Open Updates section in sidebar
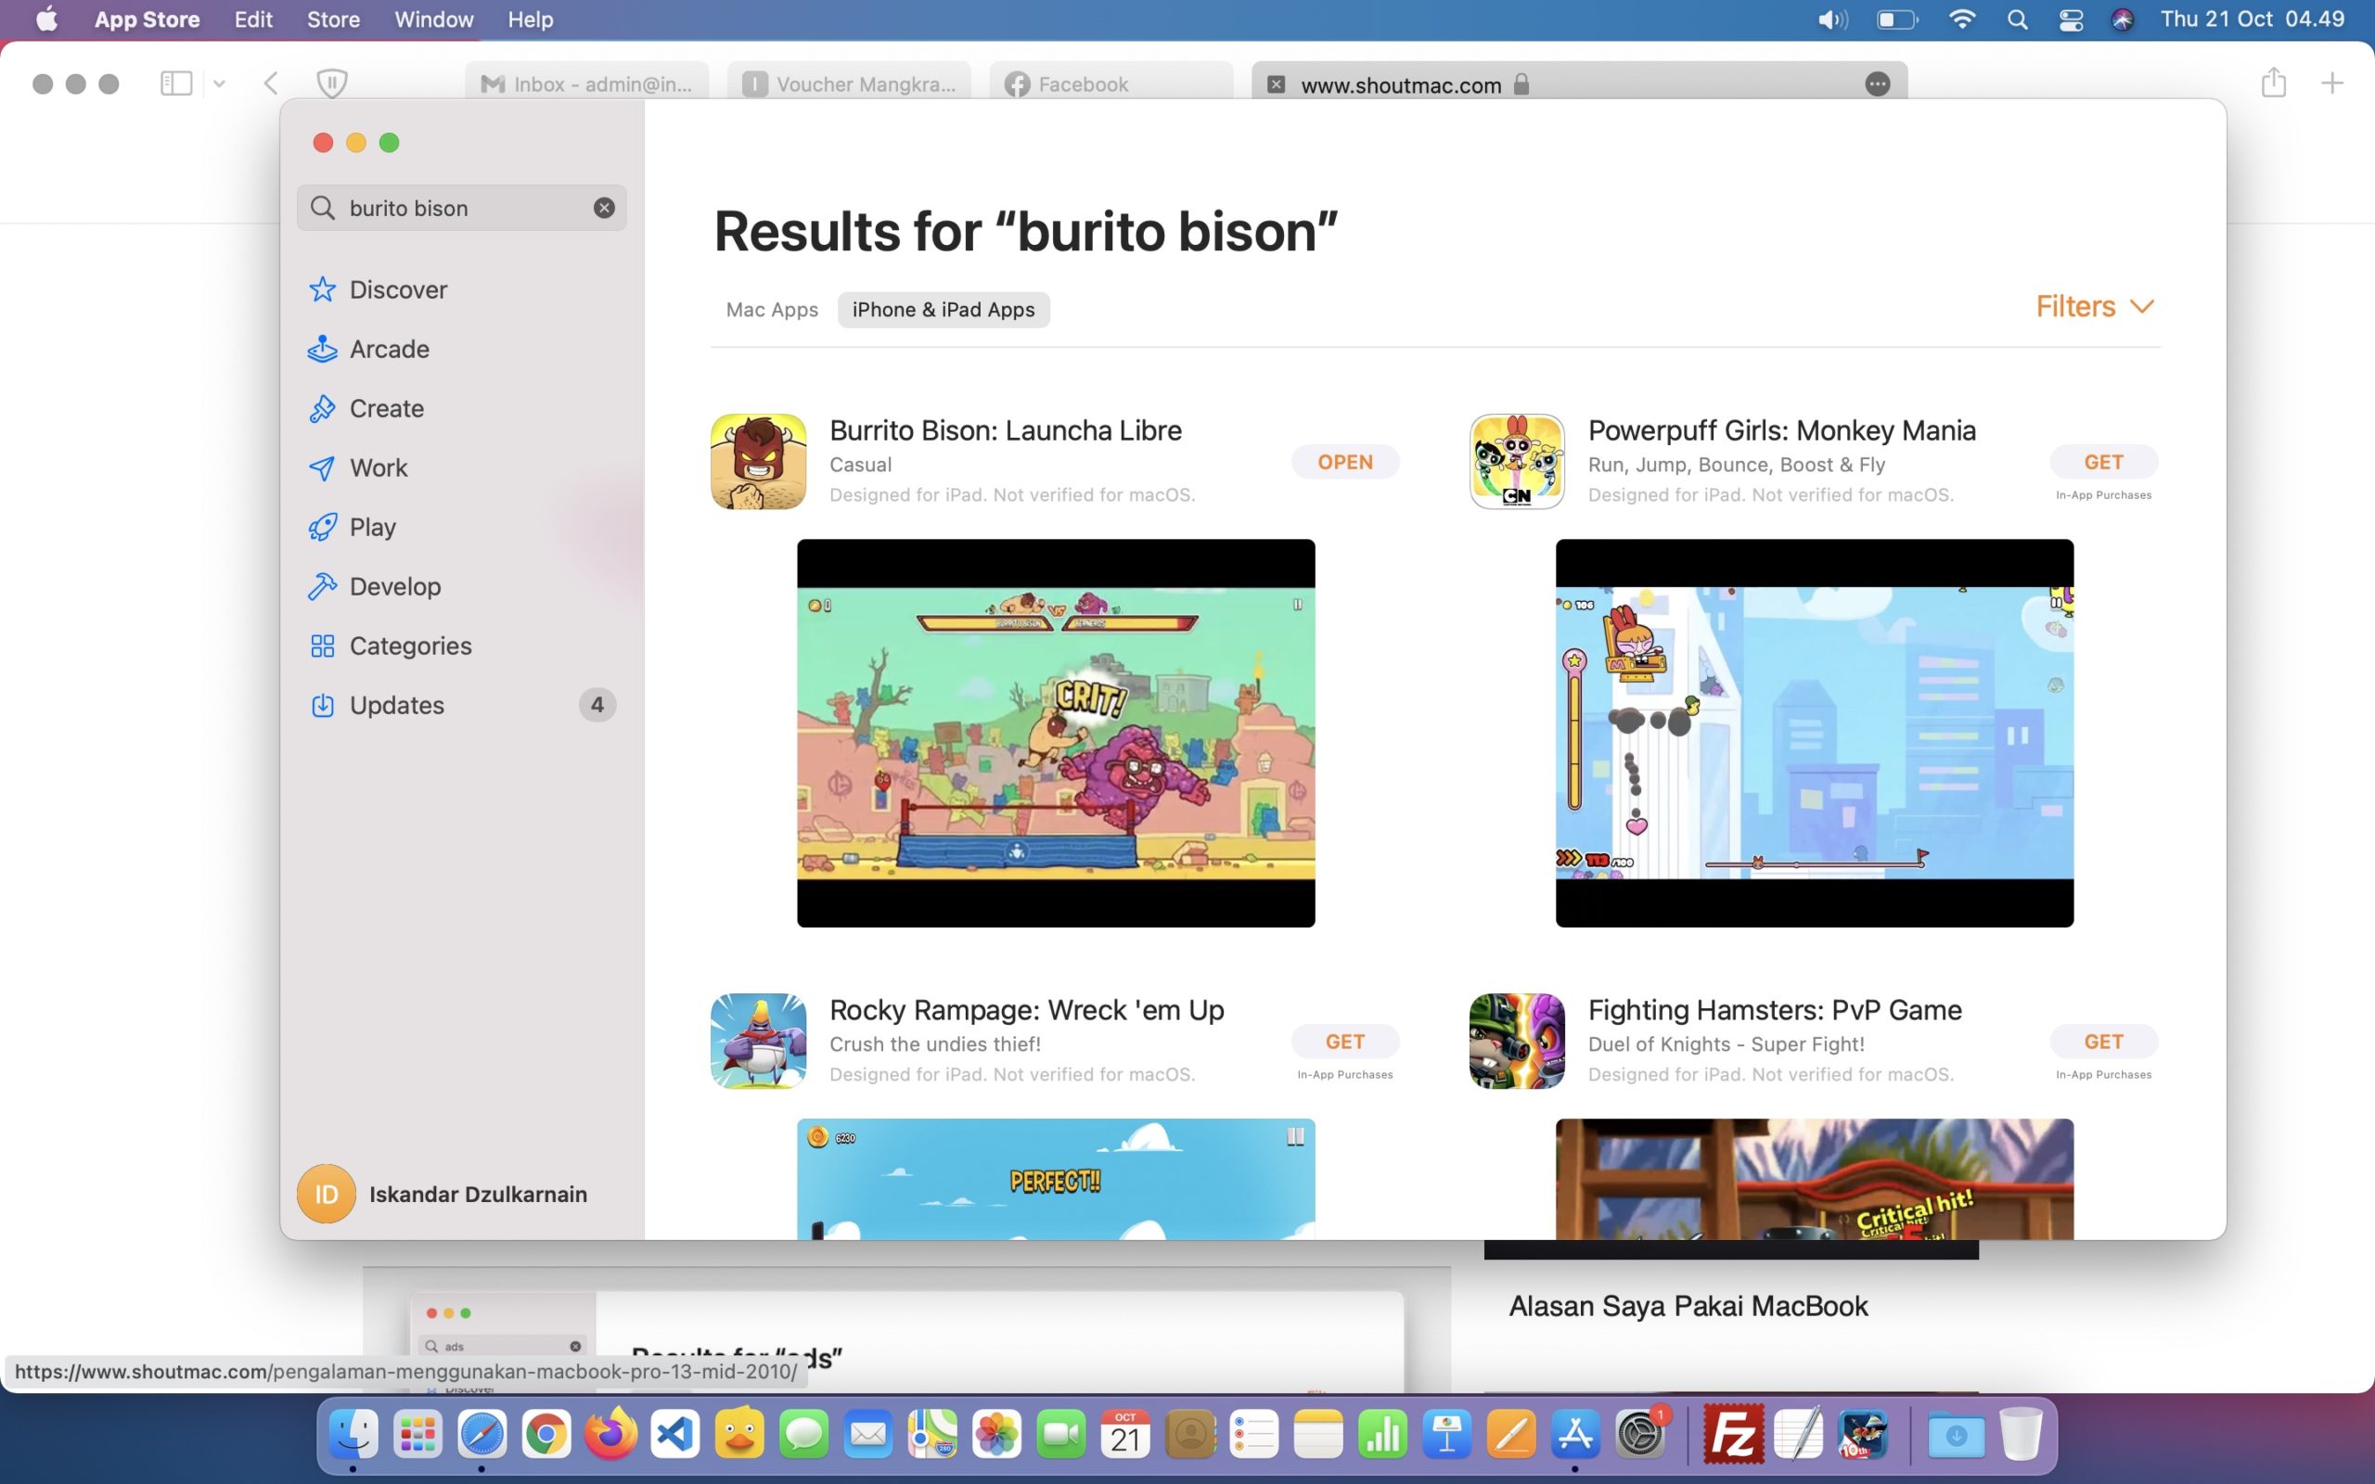The image size is (2375, 1484). click(461, 705)
